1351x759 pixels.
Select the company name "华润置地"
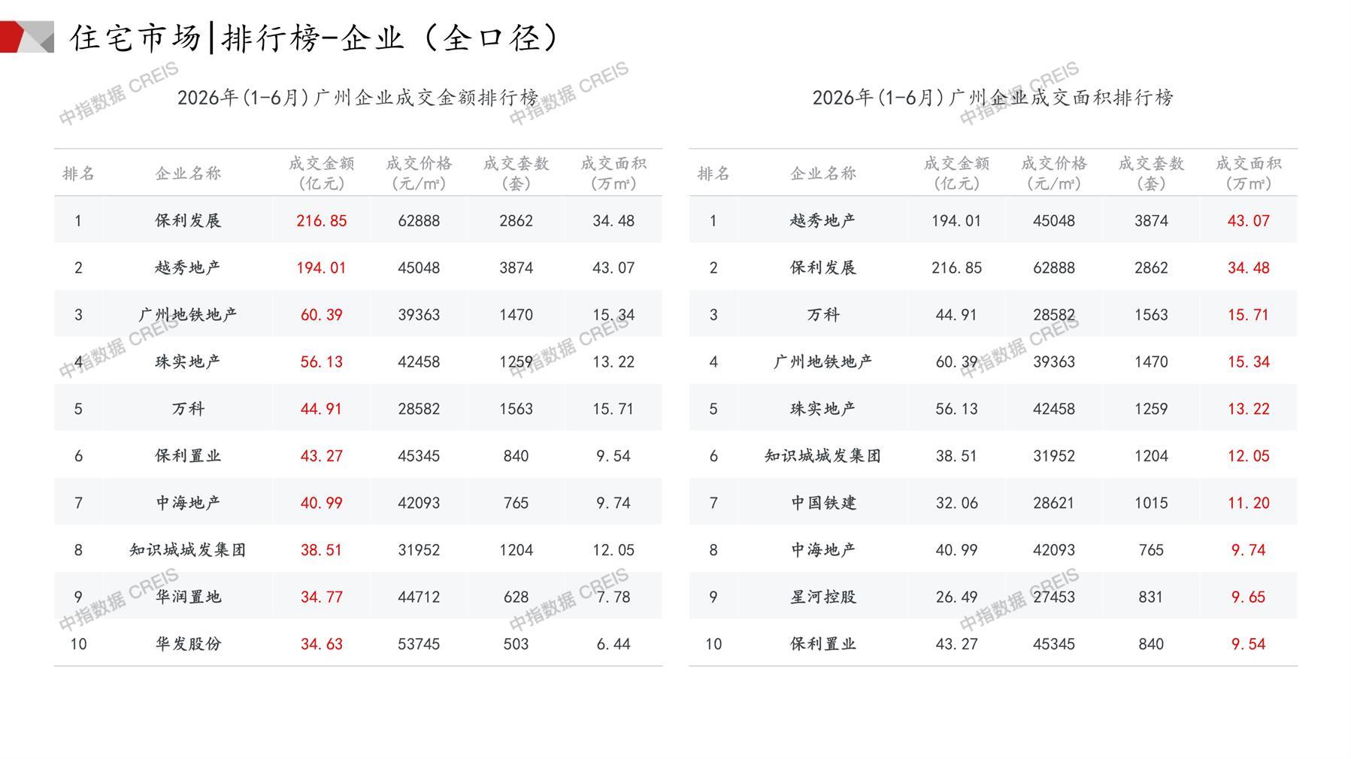click(x=188, y=597)
